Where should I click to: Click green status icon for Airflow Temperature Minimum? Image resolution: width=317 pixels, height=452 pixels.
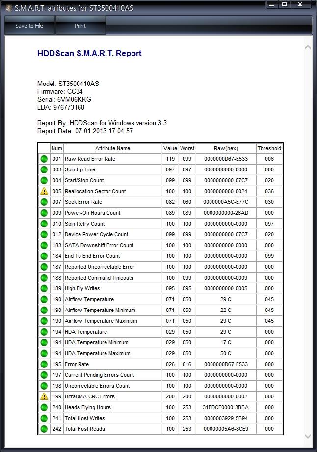44,310
